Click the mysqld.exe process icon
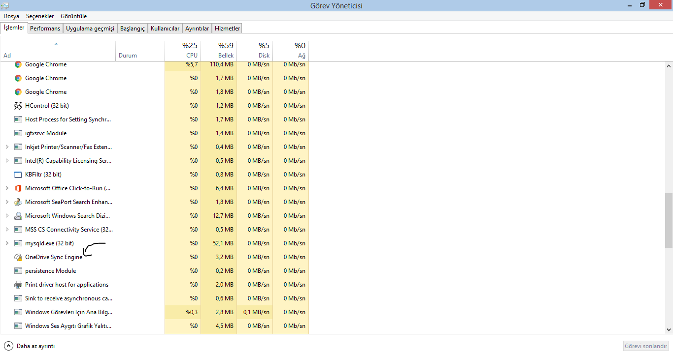This screenshot has width=673, height=353. coord(18,243)
